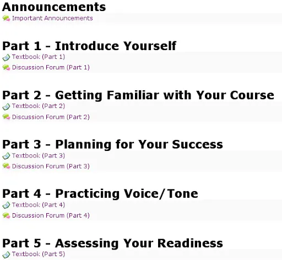
Task: Click the book icon next to Textbook (Part 3)
Action: [x=6, y=156]
